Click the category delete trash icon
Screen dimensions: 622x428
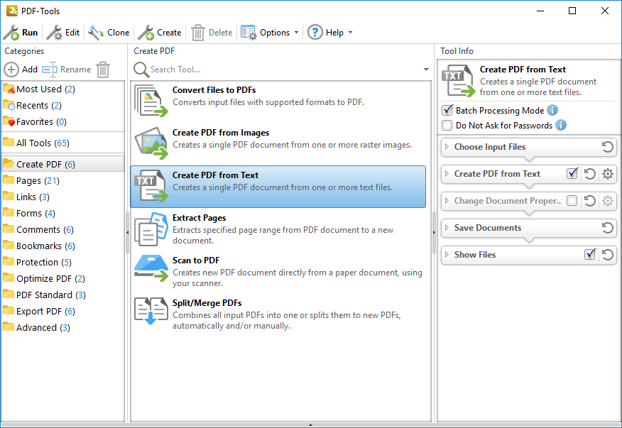(x=103, y=70)
